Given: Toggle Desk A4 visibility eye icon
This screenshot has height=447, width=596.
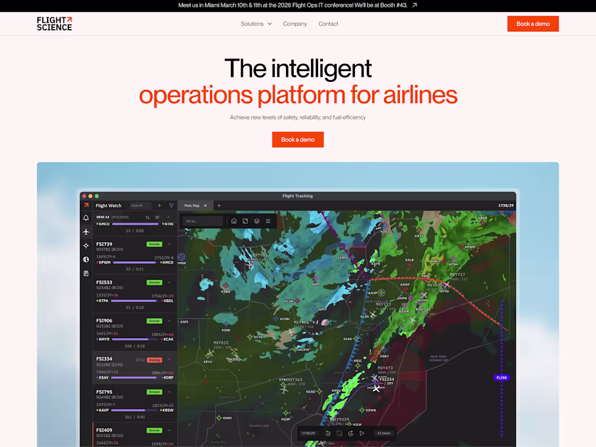Looking at the screenshot, I should click(x=157, y=217).
